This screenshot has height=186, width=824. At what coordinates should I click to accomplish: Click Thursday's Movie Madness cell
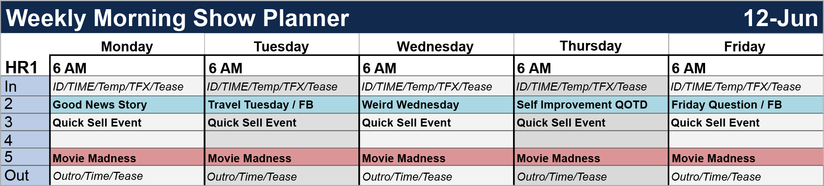point(591,158)
